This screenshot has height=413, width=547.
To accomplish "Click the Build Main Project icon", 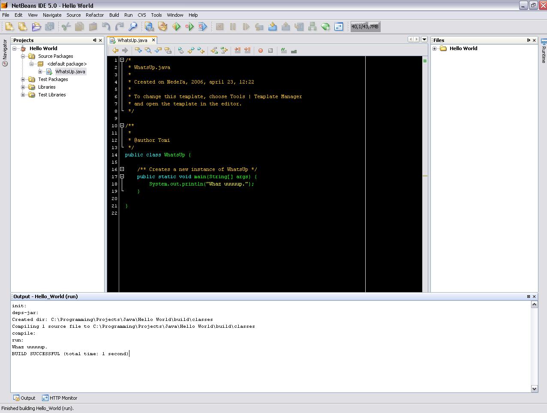I will point(149,27).
